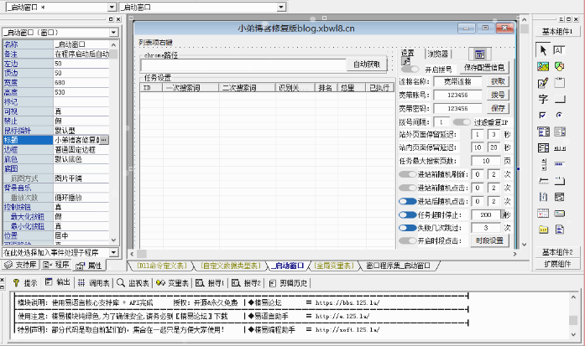This screenshot has height=346, width=585.
Task: Click the 任务最大搜索页数 value field
Action: click(x=486, y=161)
